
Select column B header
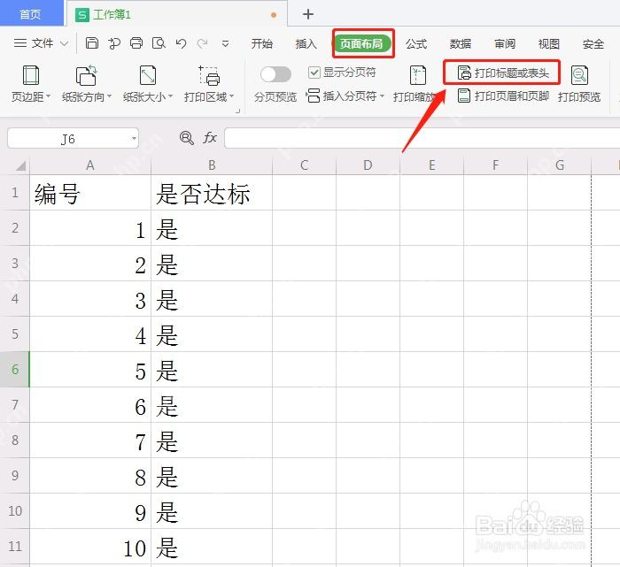pos(212,165)
